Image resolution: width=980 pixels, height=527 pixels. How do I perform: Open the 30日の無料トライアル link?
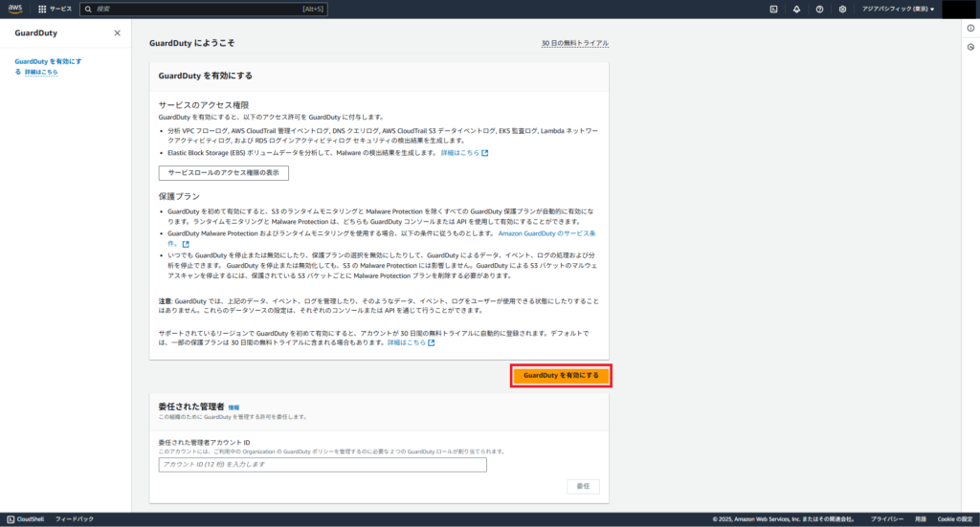point(575,43)
